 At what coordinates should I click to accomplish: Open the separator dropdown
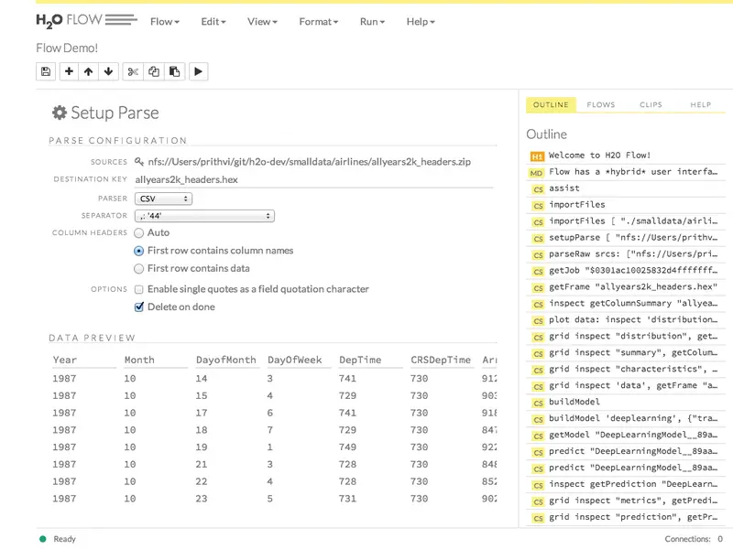click(x=204, y=216)
